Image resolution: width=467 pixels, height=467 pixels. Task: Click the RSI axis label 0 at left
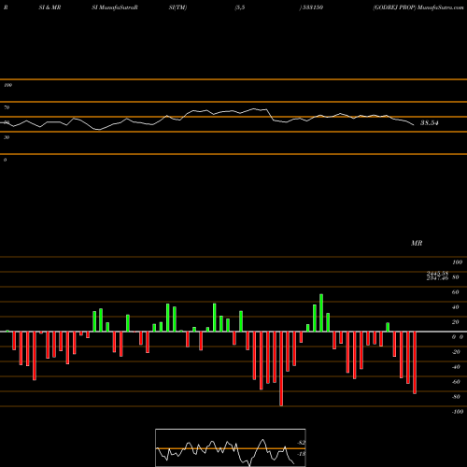5,160
